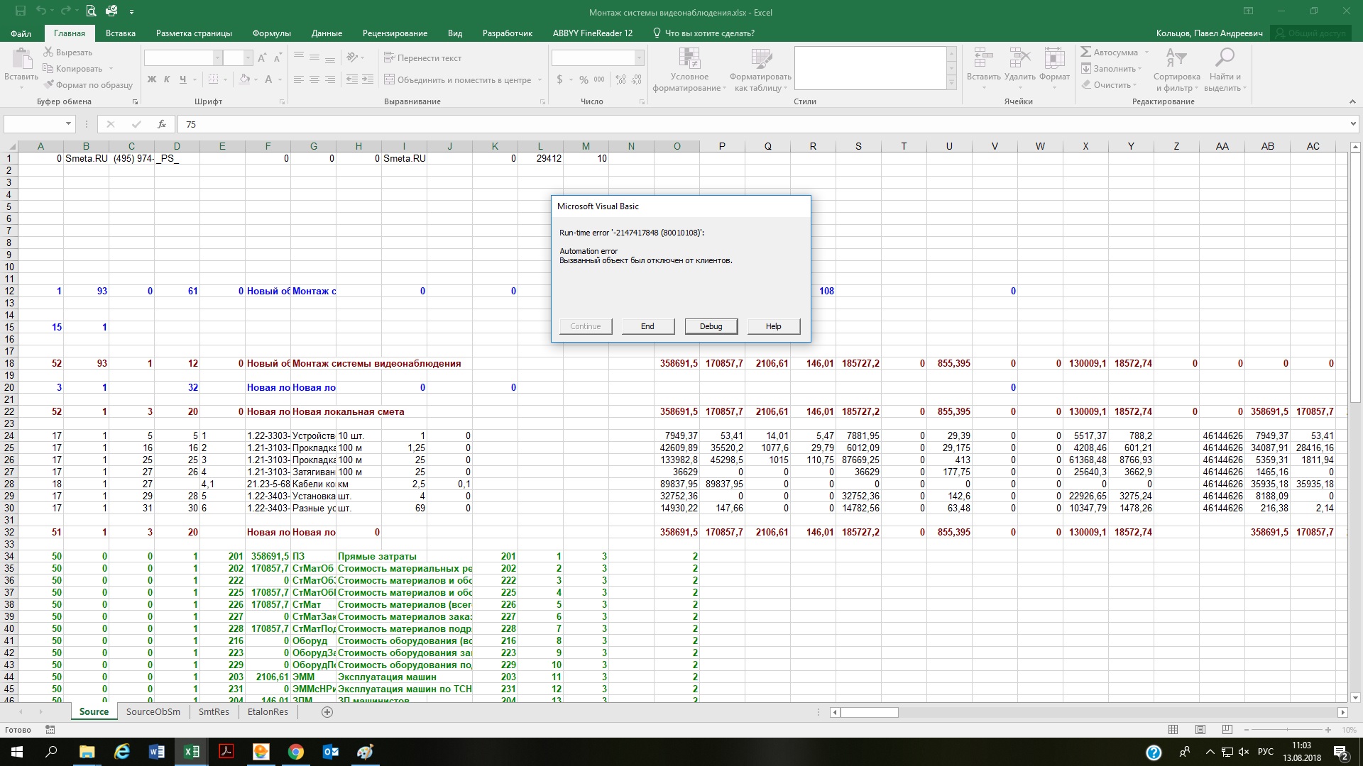Switch to Page Layout view in status bar
This screenshot has width=1363, height=766.
click(x=1200, y=729)
